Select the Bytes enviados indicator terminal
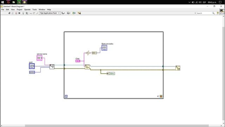Viewport: 225px width, 127px height. pos(104,48)
